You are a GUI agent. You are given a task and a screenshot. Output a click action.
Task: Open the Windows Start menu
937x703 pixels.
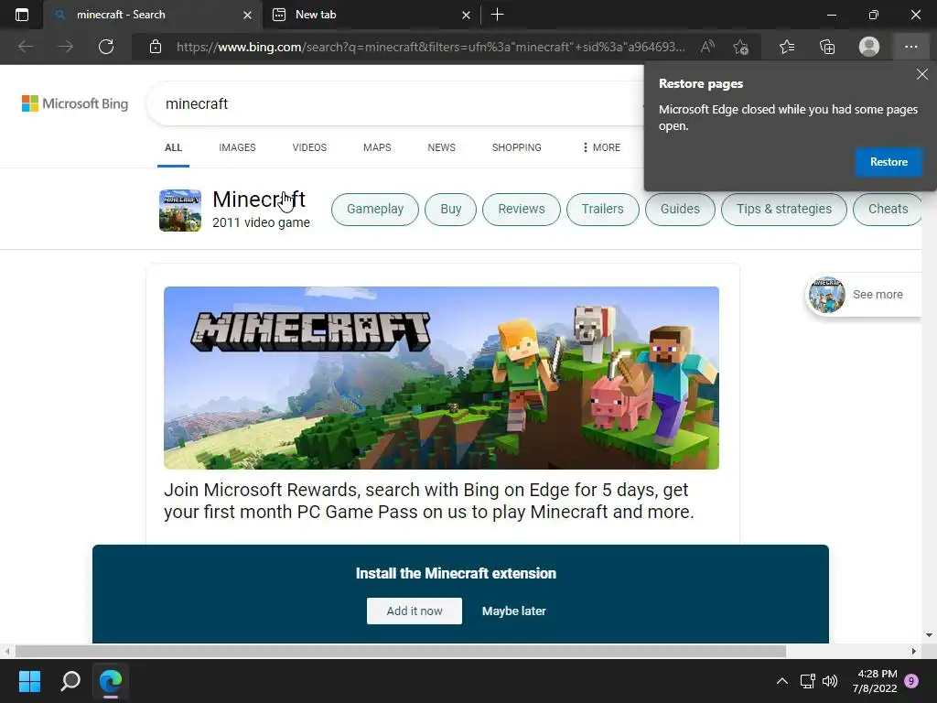(29, 681)
